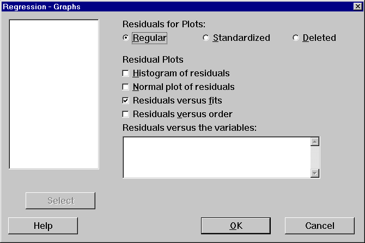Image resolution: width=365 pixels, height=243 pixels.
Task: Click the variables box scroll up arrow
Action: pos(315,142)
